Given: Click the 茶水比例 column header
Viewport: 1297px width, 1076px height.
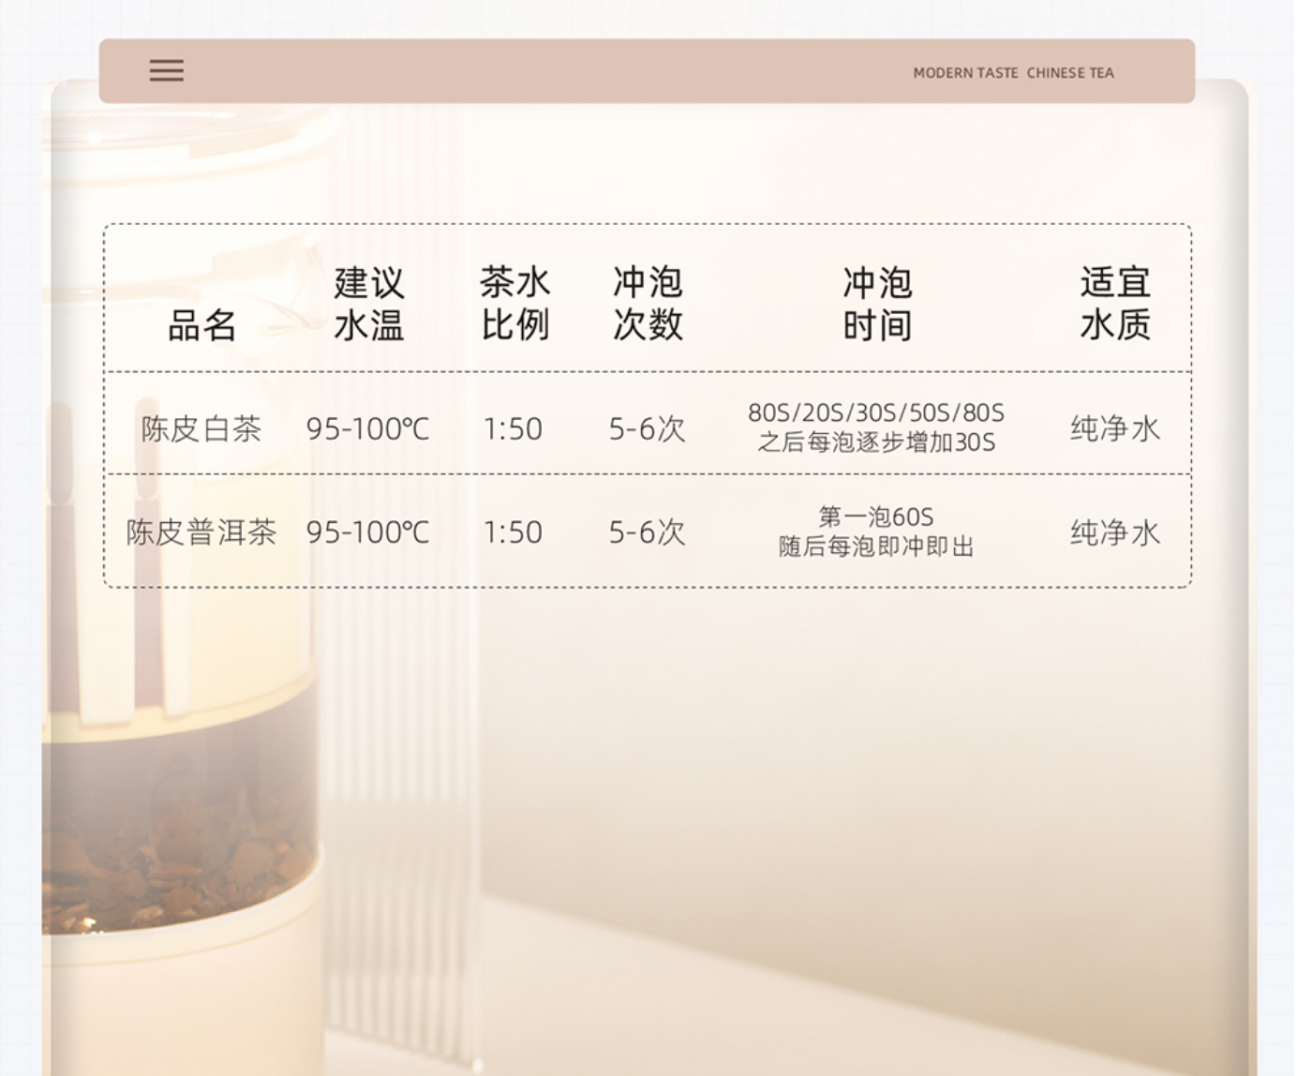Looking at the screenshot, I should [x=514, y=304].
